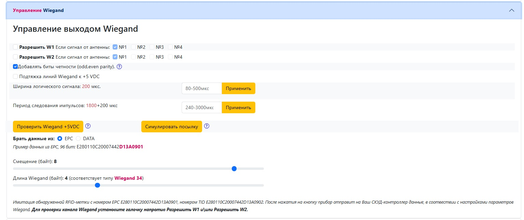
Task: Enable the Разрешить W1 checkbox
Action: [15, 47]
